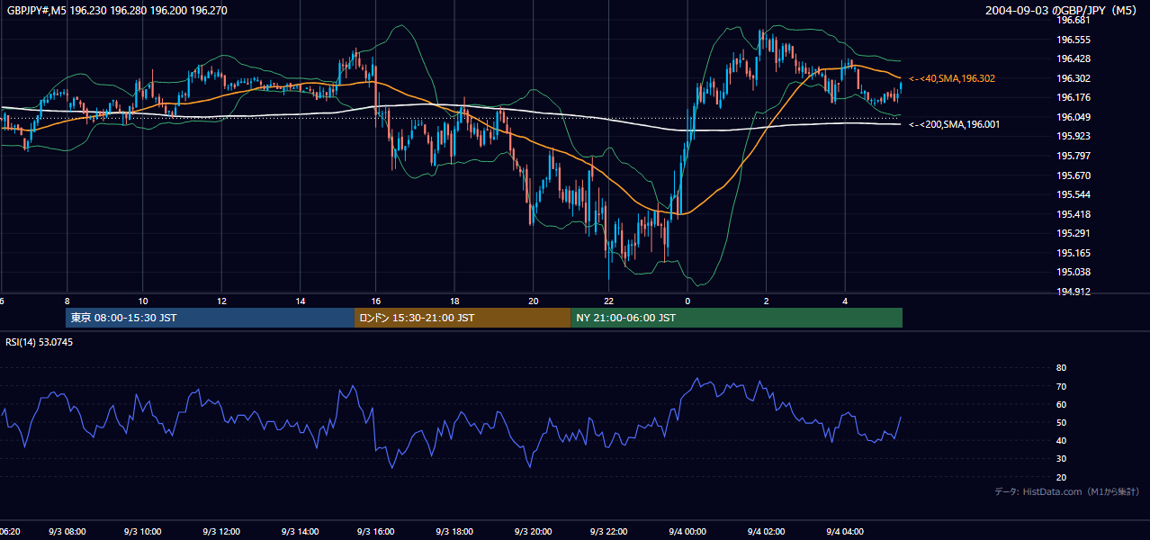Click RSI axis level 60
The height and width of the screenshot is (540, 1150).
pos(1061,404)
